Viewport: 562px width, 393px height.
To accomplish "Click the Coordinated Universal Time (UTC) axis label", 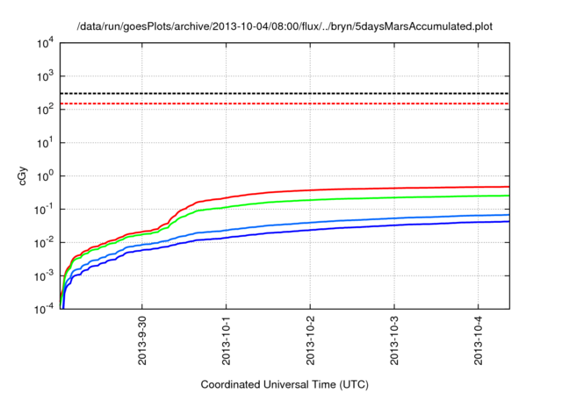I will (285, 384).
